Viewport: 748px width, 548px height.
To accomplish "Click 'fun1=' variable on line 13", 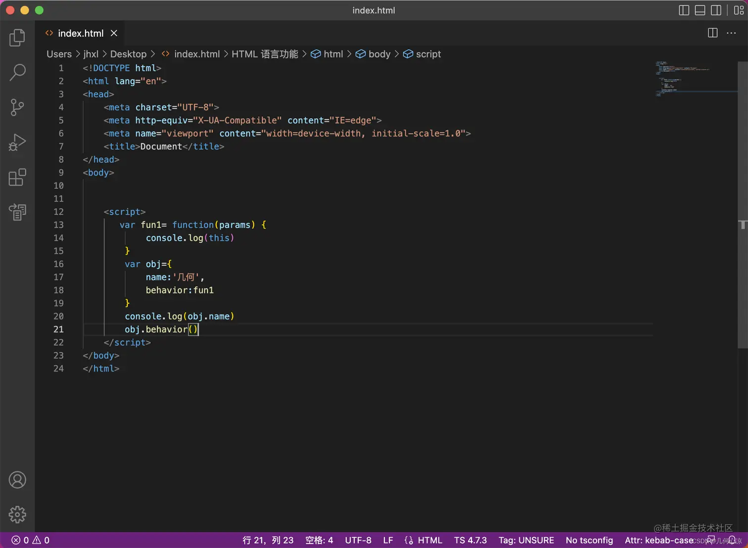I will pyautogui.click(x=154, y=225).
